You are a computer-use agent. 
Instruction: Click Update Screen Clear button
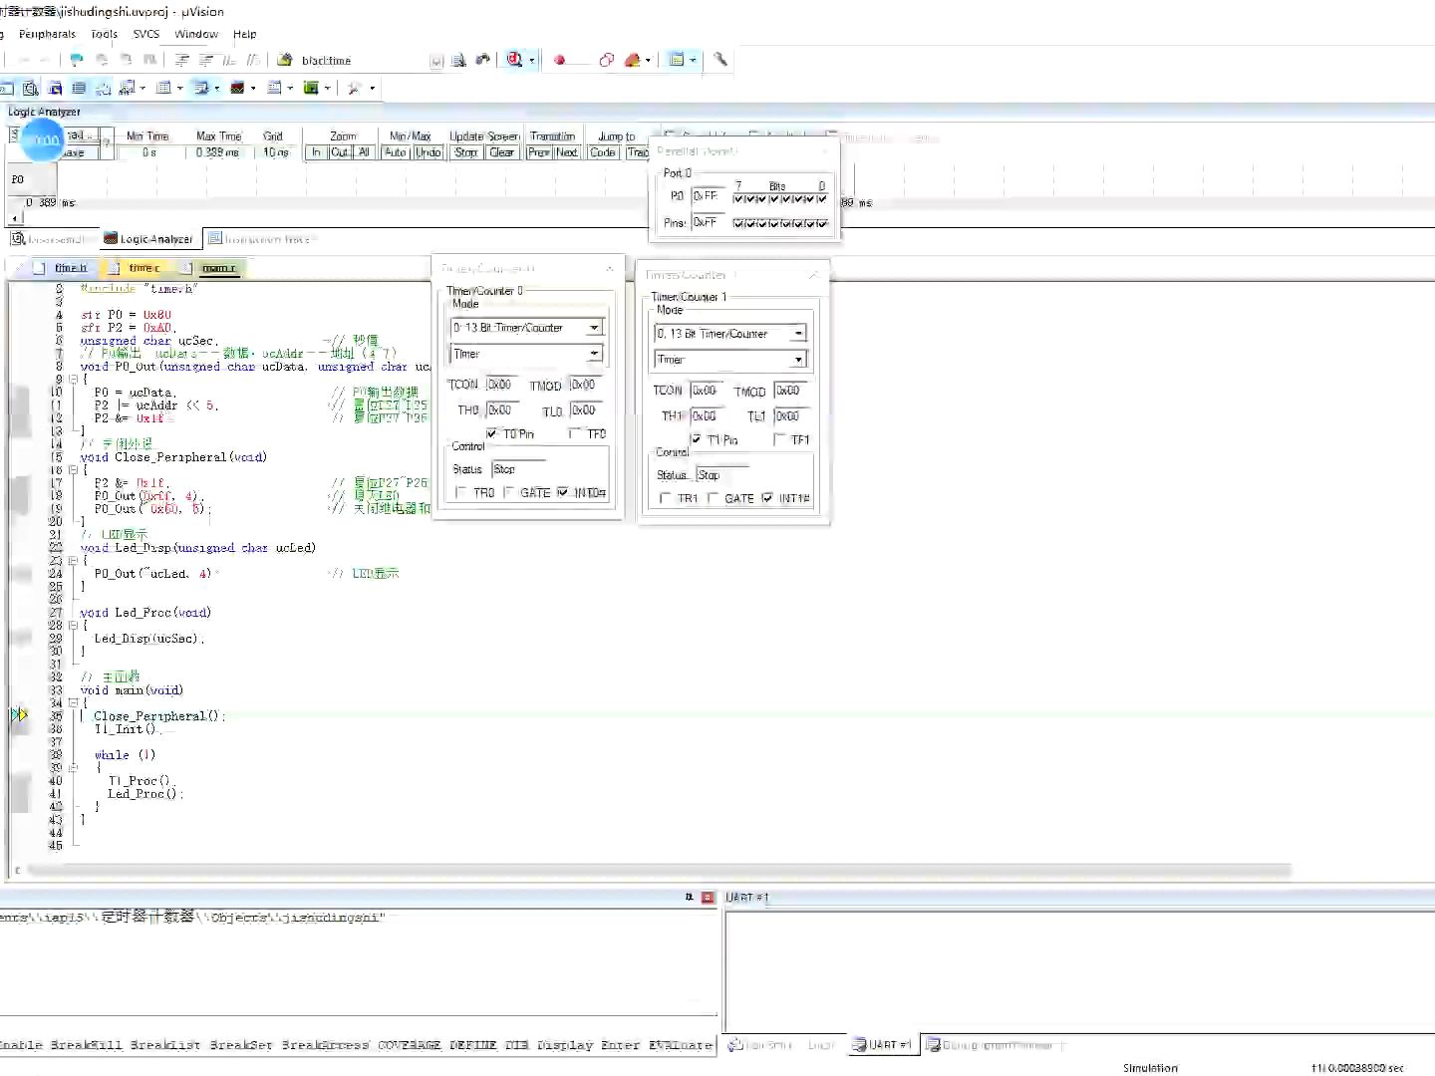pos(501,152)
